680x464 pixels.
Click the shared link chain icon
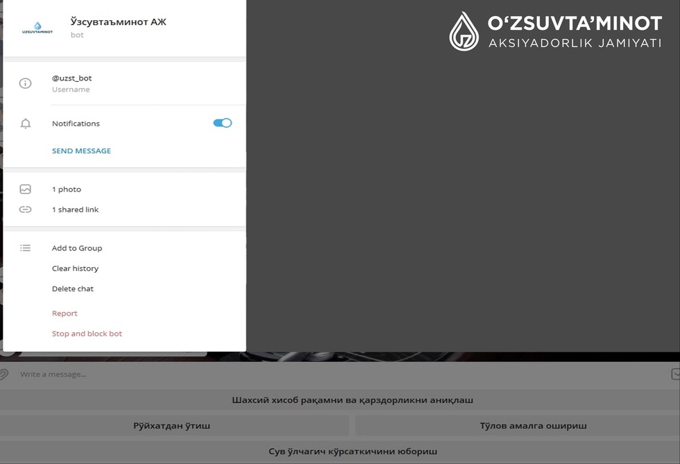(x=25, y=209)
